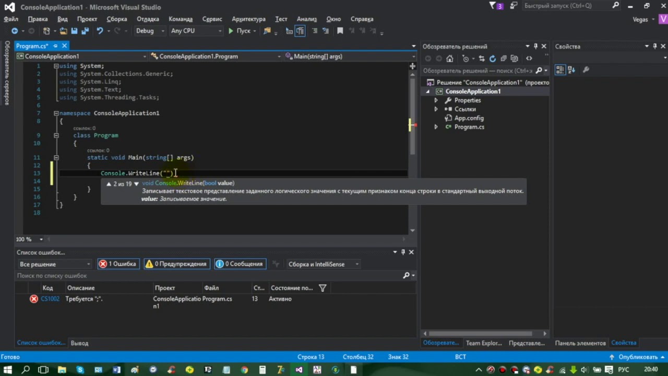Toggle a bookmark with the bookmark icon
The height and width of the screenshot is (376, 668).
(340, 31)
